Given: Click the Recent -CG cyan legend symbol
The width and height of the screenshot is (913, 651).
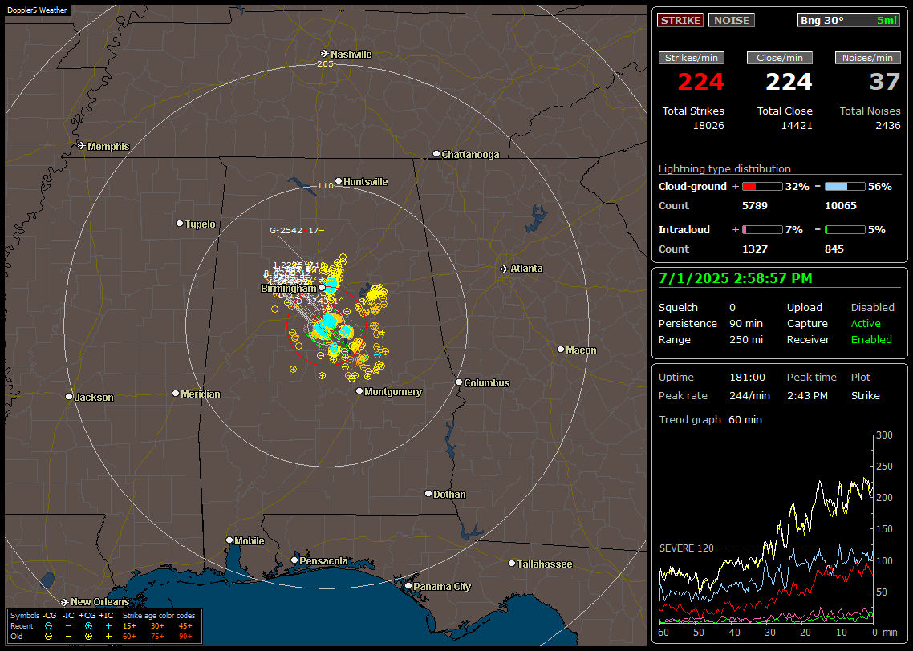Looking at the screenshot, I should [x=49, y=626].
